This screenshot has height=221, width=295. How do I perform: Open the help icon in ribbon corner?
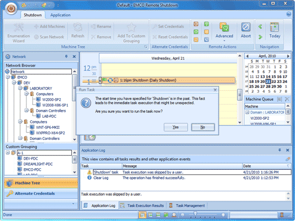[289, 14]
